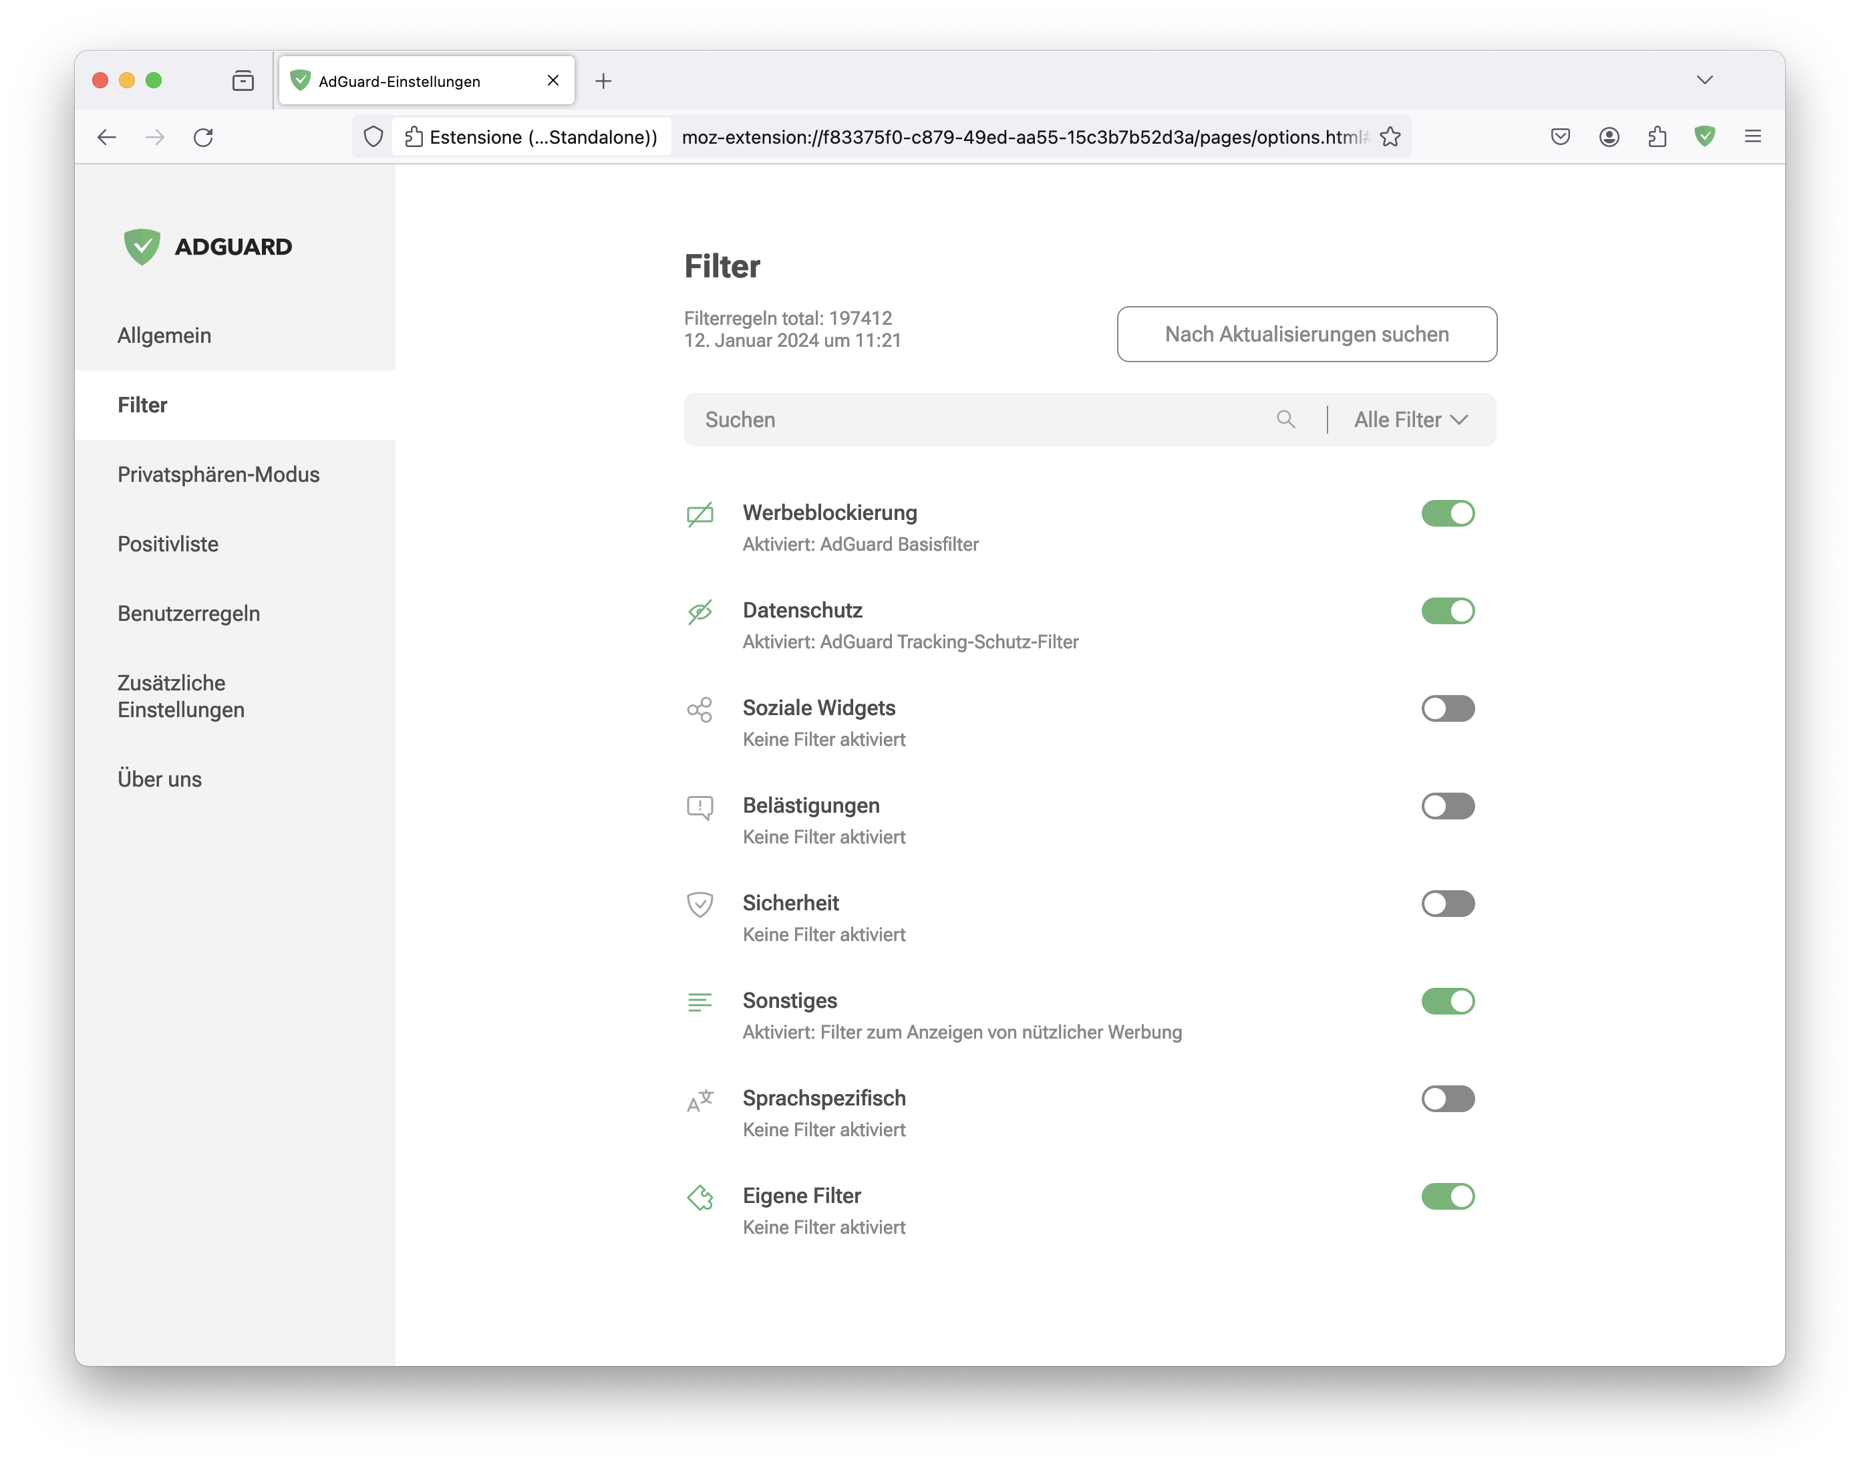
Task: Open the tab list chevron in title bar
Action: (x=1704, y=80)
